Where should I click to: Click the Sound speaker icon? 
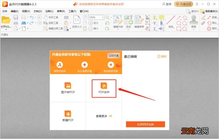161,29
